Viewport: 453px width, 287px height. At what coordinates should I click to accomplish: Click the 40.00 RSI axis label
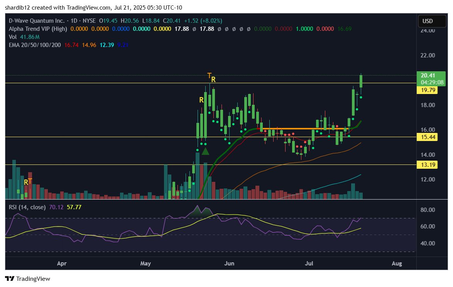coord(428,243)
